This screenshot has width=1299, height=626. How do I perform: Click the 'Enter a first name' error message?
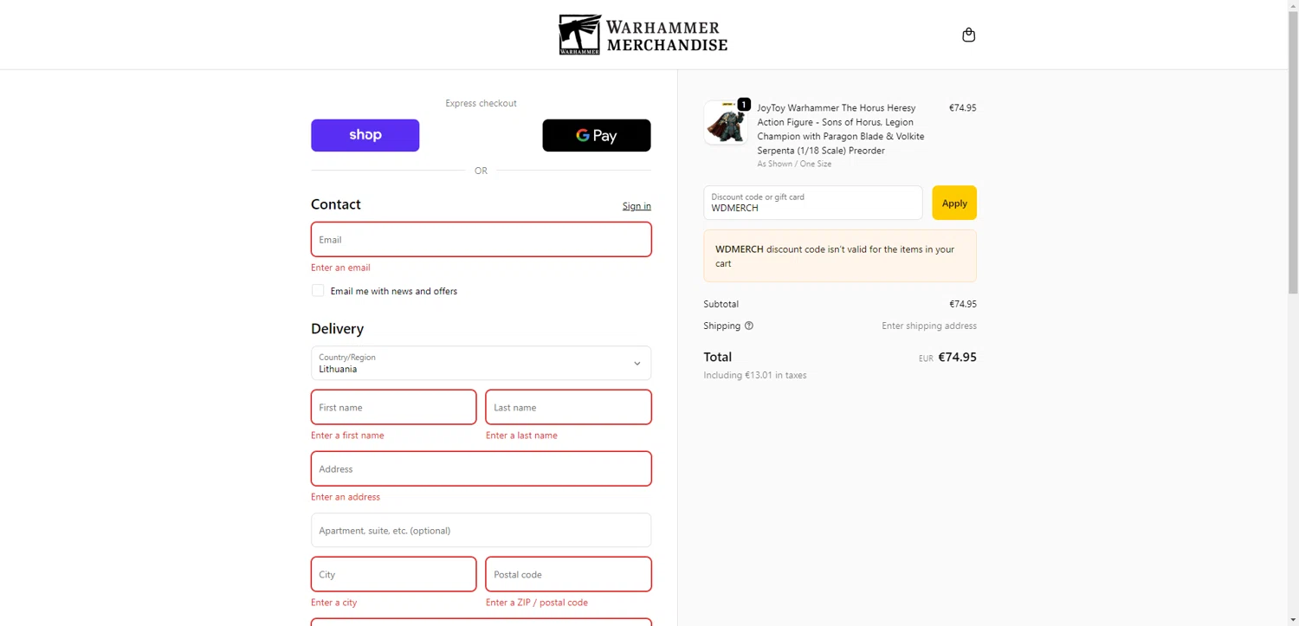click(347, 436)
